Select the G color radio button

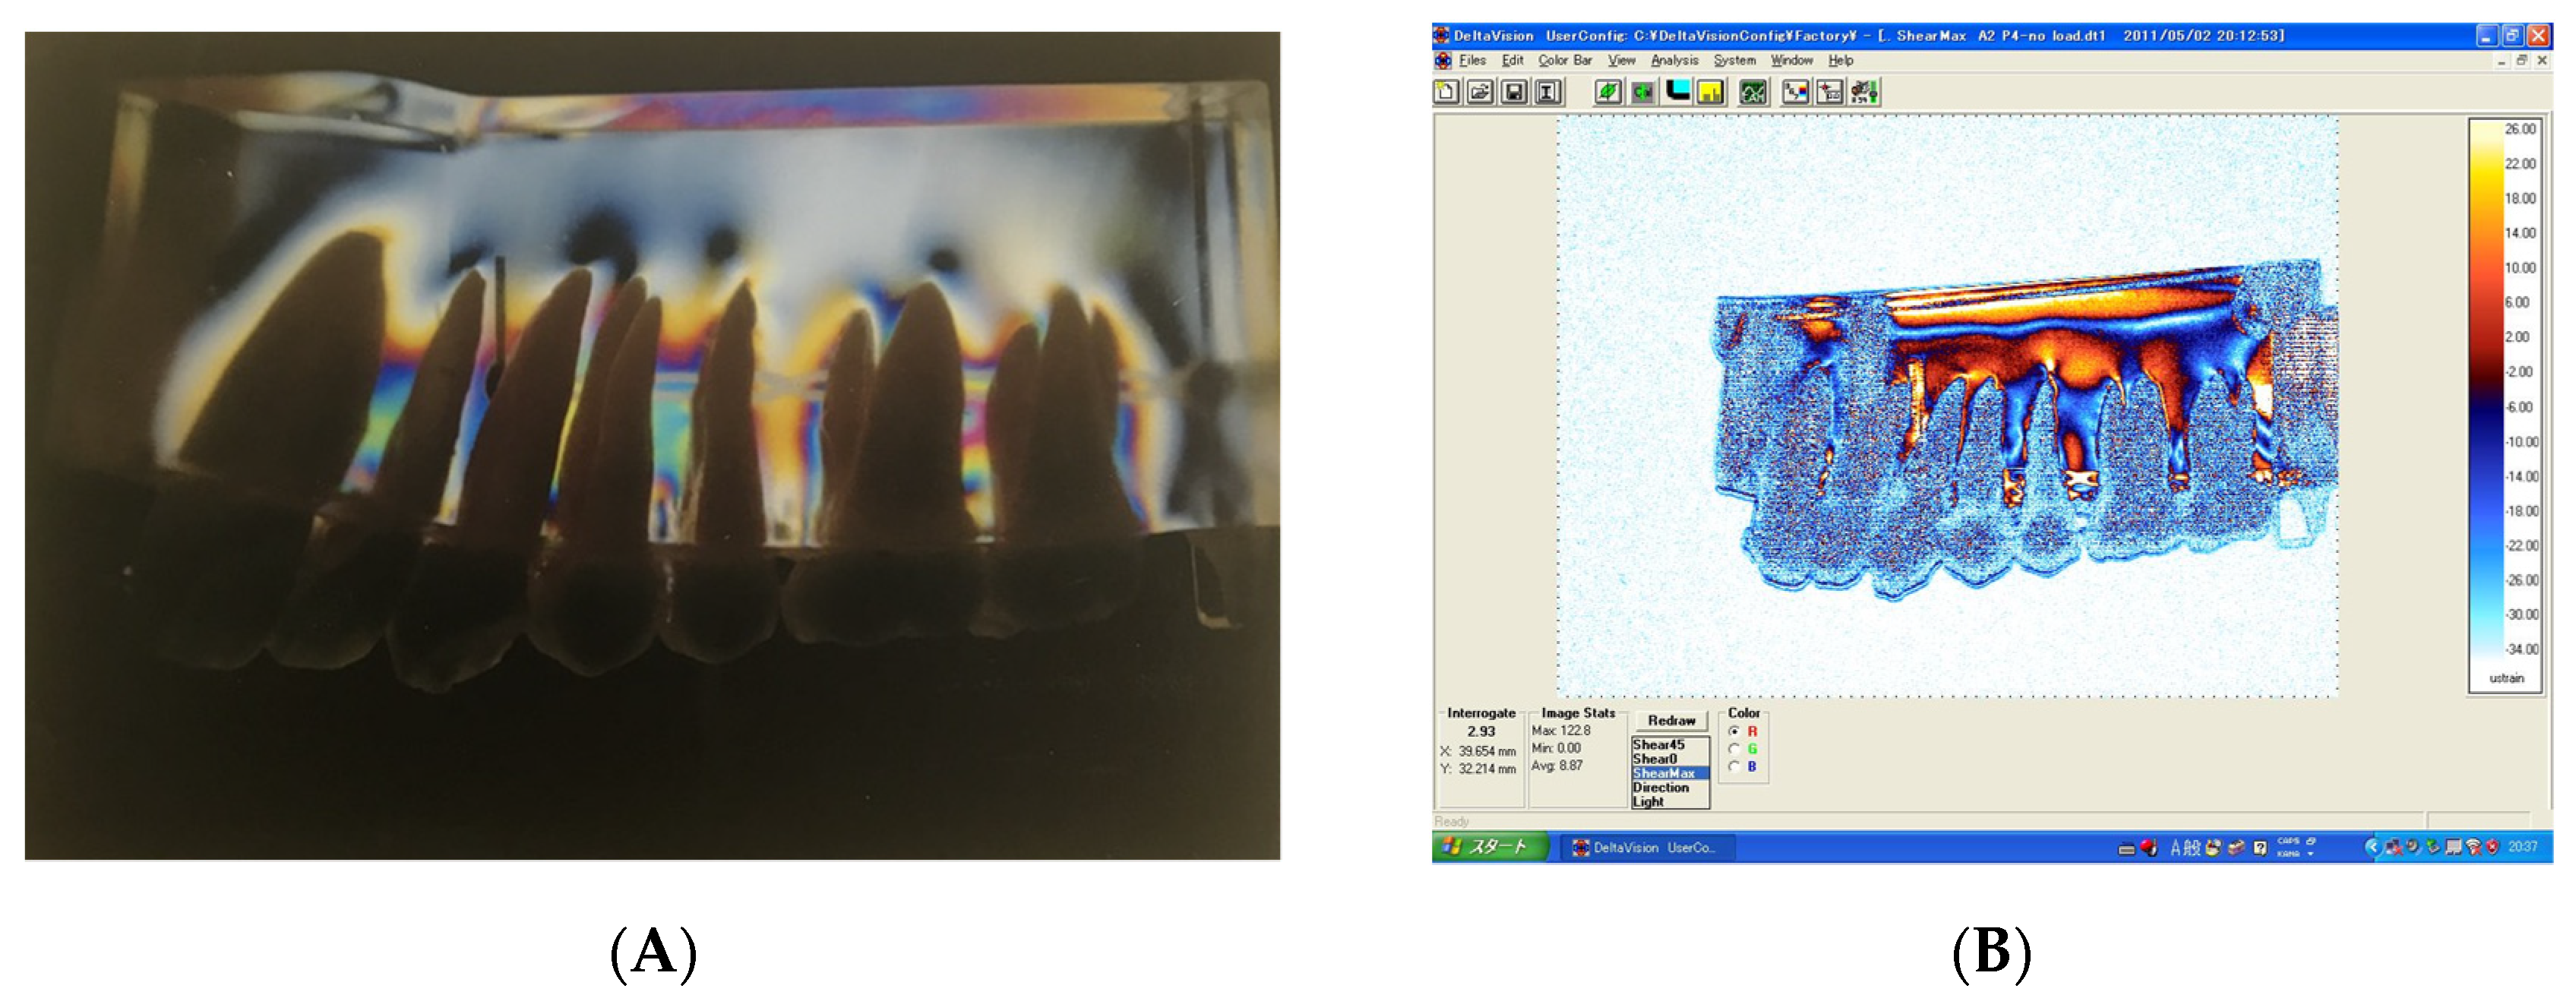pos(1735,749)
